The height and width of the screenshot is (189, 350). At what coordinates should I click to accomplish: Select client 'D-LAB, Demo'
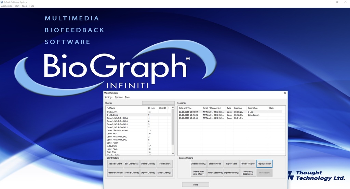click(138, 115)
